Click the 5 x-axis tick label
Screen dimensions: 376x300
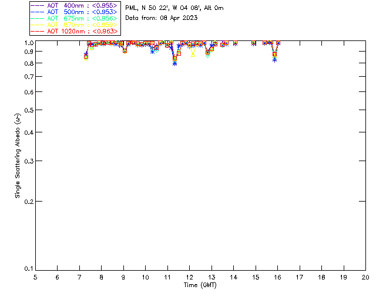point(35,278)
